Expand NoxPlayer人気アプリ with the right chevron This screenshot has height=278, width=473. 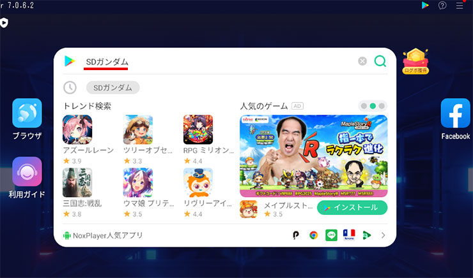(x=383, y=235)
